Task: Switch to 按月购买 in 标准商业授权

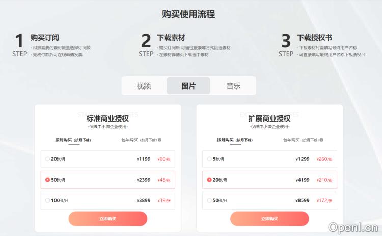Action: (x=73, y=140)
